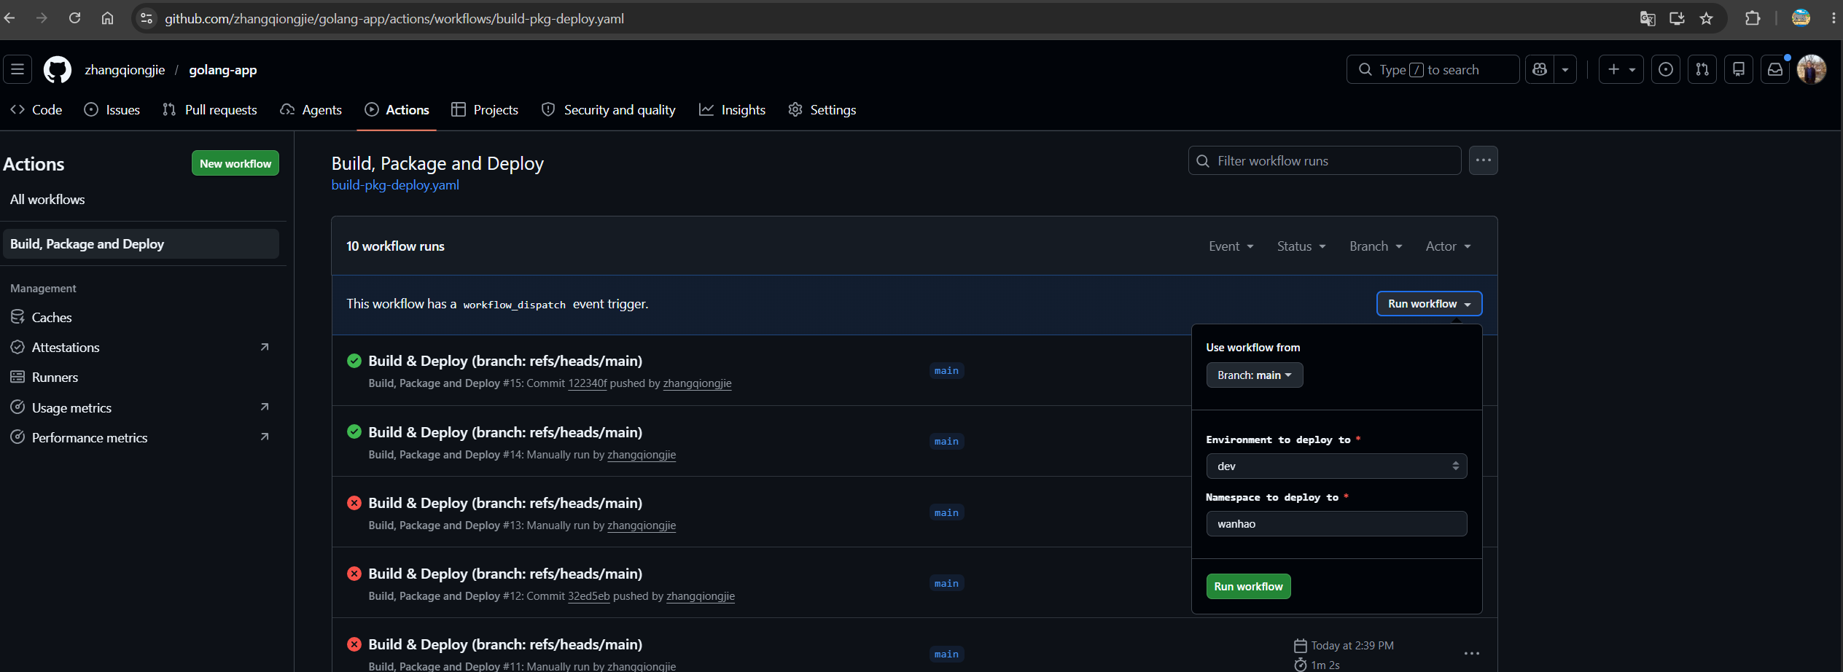Reload the page in the browser
Image resolution: width=1843 pixels, height=672 pixels.
pyautogui.click(x=74, y=18)
